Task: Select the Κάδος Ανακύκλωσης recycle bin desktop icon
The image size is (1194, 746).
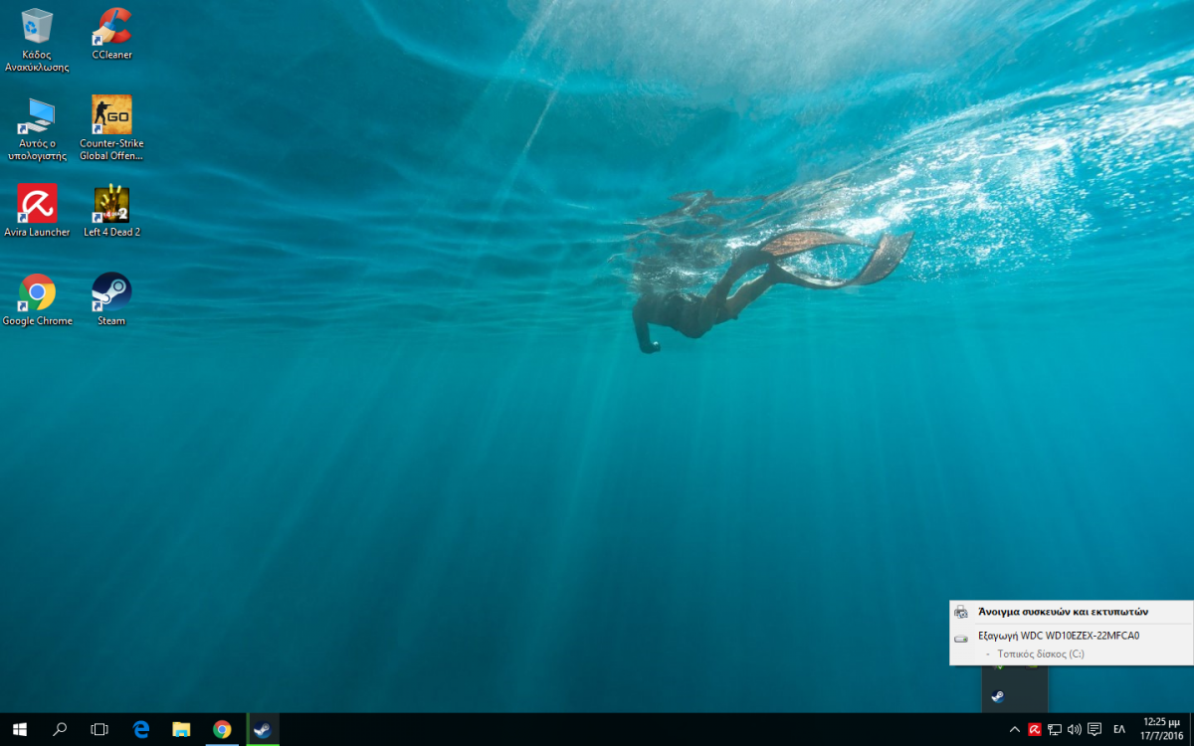Action: [x=37, y=40]
